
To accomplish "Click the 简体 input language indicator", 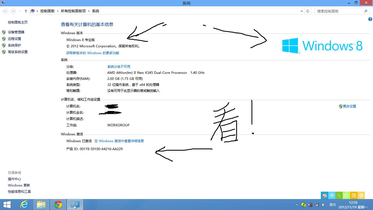I will point(333,205).
